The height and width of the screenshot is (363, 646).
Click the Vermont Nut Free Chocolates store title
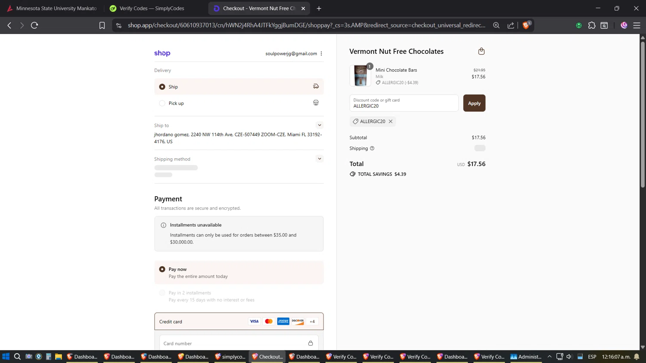[396, 51]
